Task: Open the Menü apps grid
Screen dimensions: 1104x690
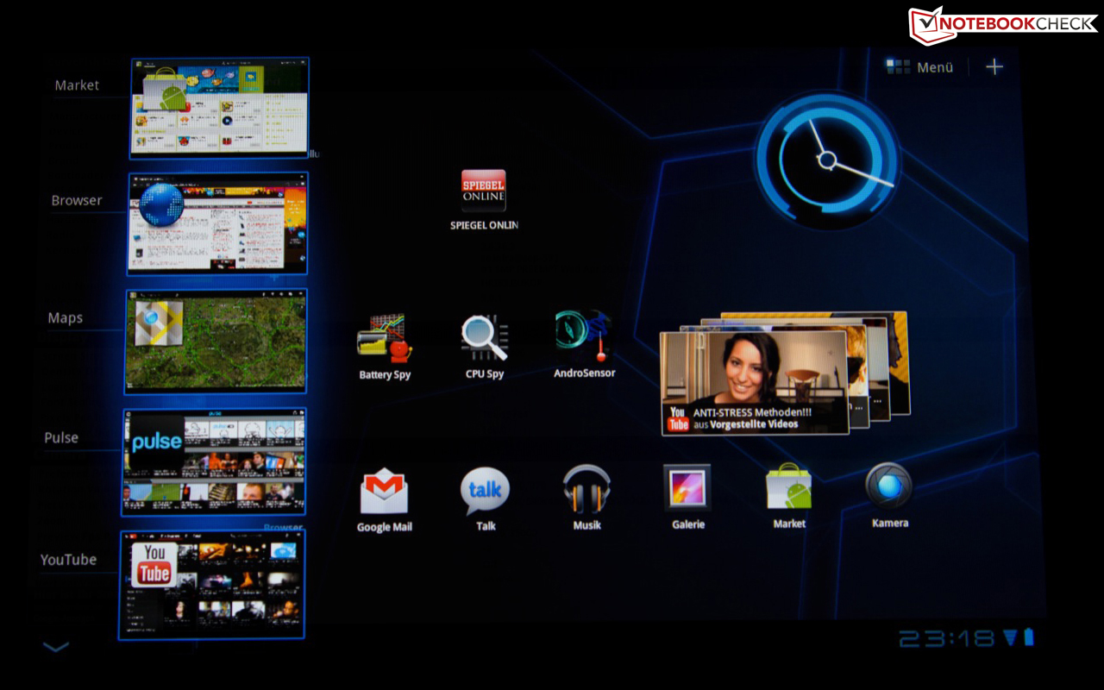Action: pos(919,67)
